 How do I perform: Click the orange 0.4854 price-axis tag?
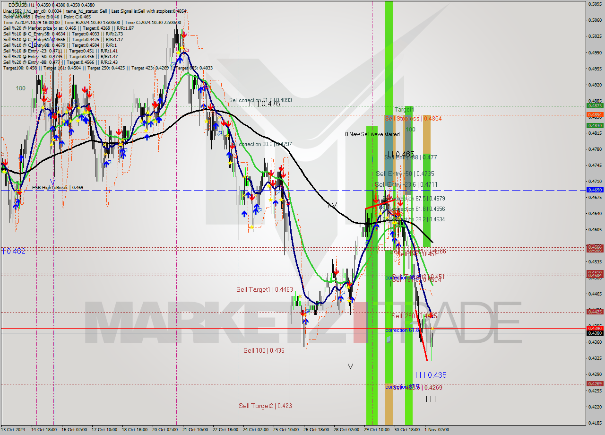coord(595,115)
